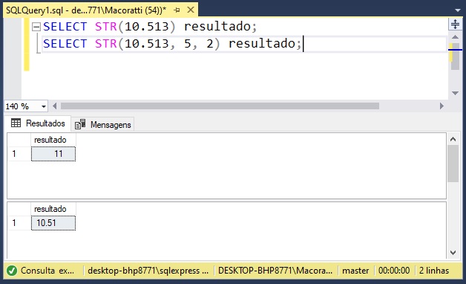
Task: Click the results pane vertical scrollbar thumb
Action: click(453, 164)
